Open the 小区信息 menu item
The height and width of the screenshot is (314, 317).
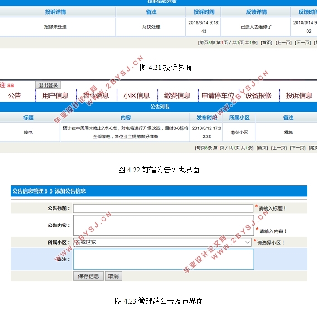pyautogui.click(x=137, y=95)
